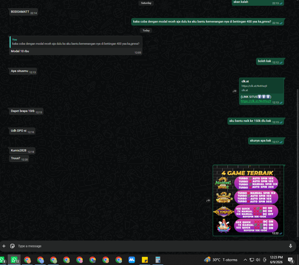Image resolution: width=299 pixels, height=265 pixels.
Task: Jump to the quoted You message
Action: pyautogui.click(x=76, y=42)
